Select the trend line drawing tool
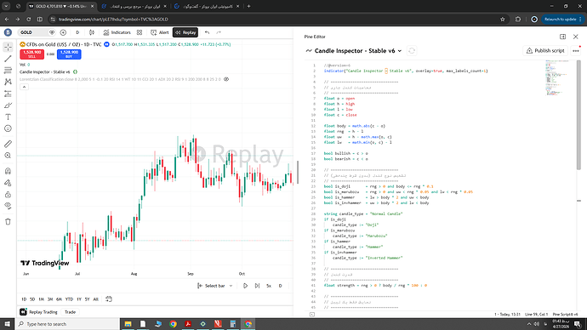This screenshot has height=330, width=587. pos(8,59)
